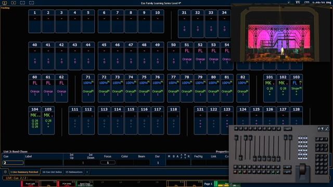Select channel 60 tile at FL Orange
The width and height of the screenshot is (333, 187).
pos(35,88)
